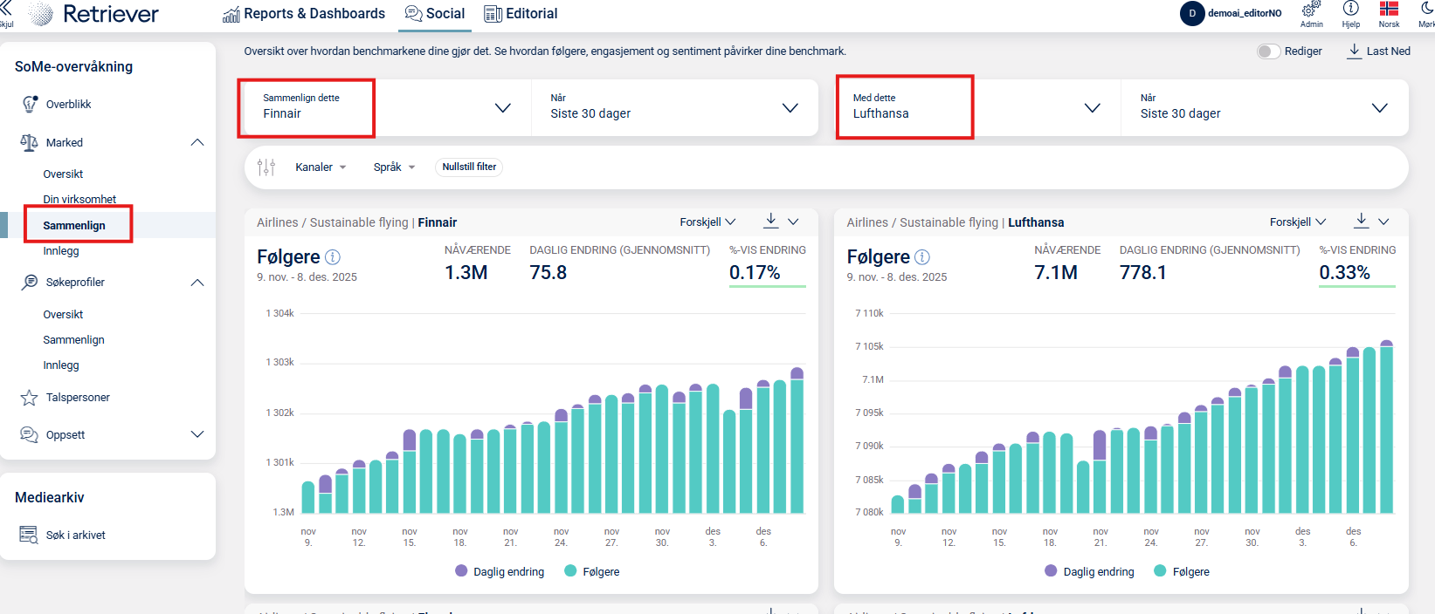Open the Hjelp info icon
This screenshot has height=614, width=1435.
(x=1350, y=9)
